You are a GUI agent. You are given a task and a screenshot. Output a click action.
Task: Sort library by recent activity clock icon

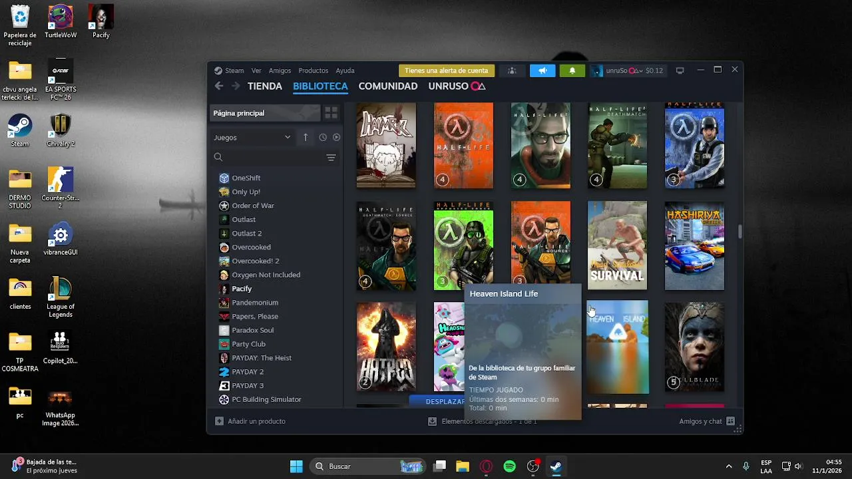(323, 137)
